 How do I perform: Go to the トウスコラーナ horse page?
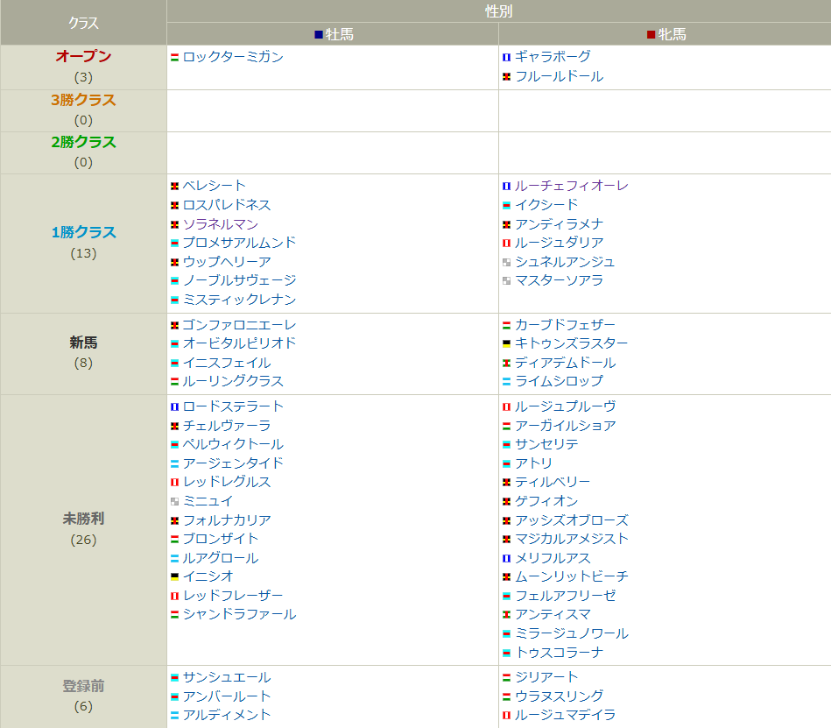(559, 653)
